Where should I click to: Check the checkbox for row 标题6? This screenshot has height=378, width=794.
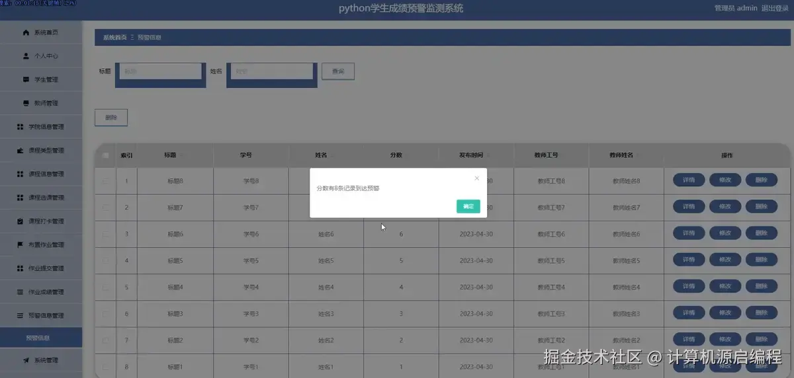click(x=106, y=234)
